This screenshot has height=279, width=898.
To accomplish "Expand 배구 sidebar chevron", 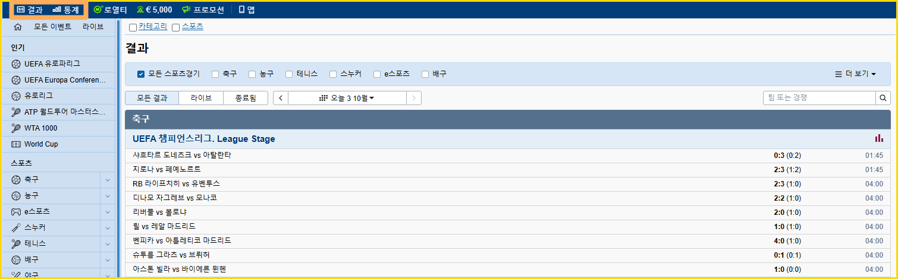I will [108, 260].
